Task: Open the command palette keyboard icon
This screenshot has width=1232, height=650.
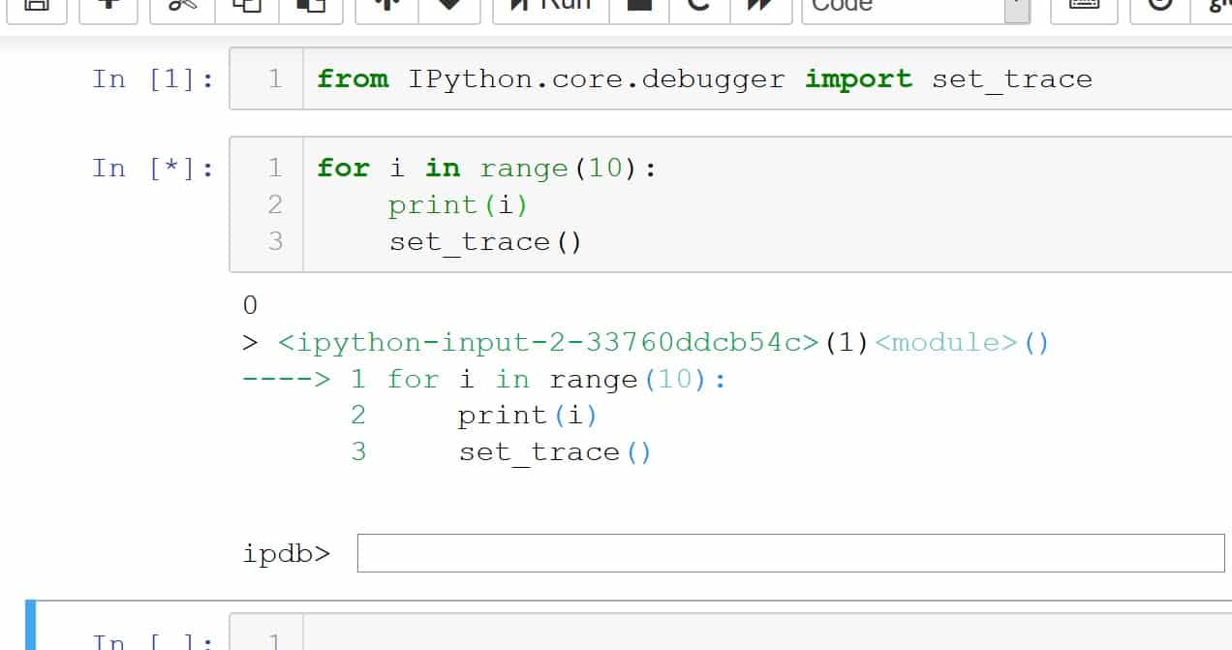Action: tap(1083, 6)
